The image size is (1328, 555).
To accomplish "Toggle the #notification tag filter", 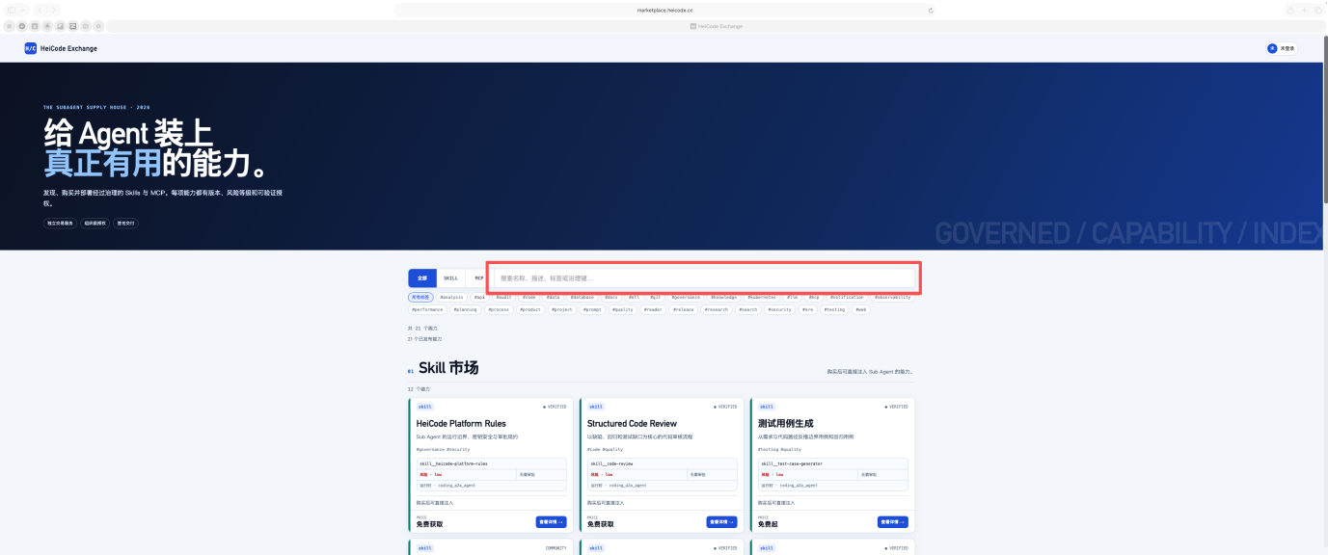I will click(x=847, y=297).
